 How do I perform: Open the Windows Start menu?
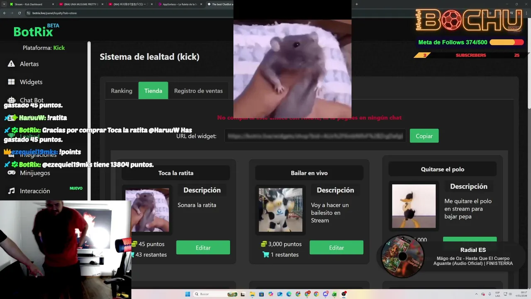188,294
